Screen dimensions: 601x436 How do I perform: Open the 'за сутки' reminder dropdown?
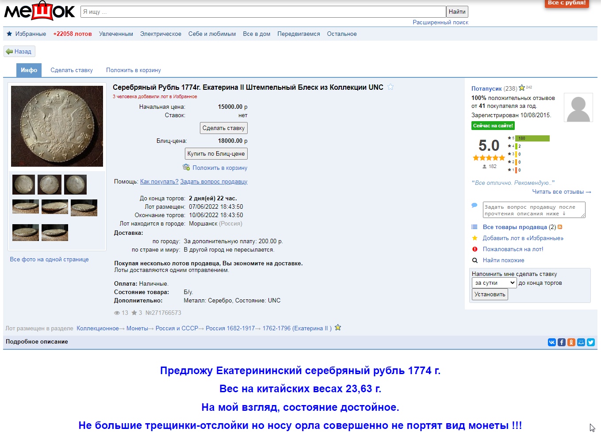pos(494,283)
